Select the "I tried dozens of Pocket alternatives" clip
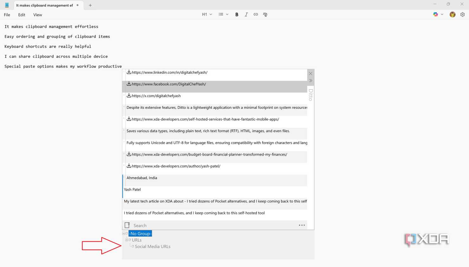 pos(215,215)
